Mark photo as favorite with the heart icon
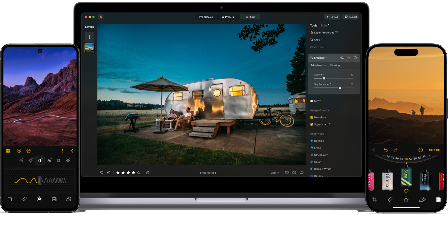The image size is (448, 249). pyautogui.click(x=102, y=173)
